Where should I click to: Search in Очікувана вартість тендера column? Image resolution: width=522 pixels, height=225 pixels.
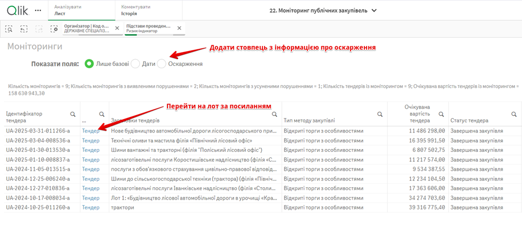442,114
